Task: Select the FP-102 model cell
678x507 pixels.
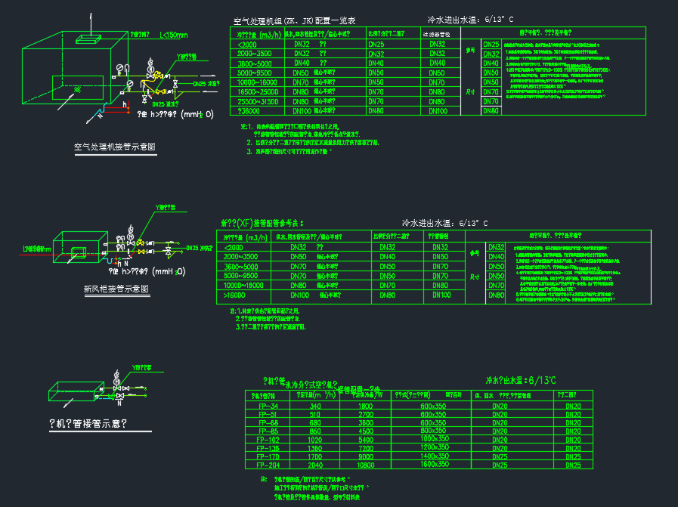Action: pyautogui.click(x=268, y=440)
